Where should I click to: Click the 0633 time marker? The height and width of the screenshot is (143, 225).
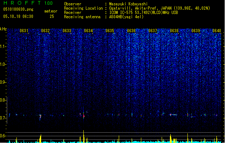click(67, 31)
